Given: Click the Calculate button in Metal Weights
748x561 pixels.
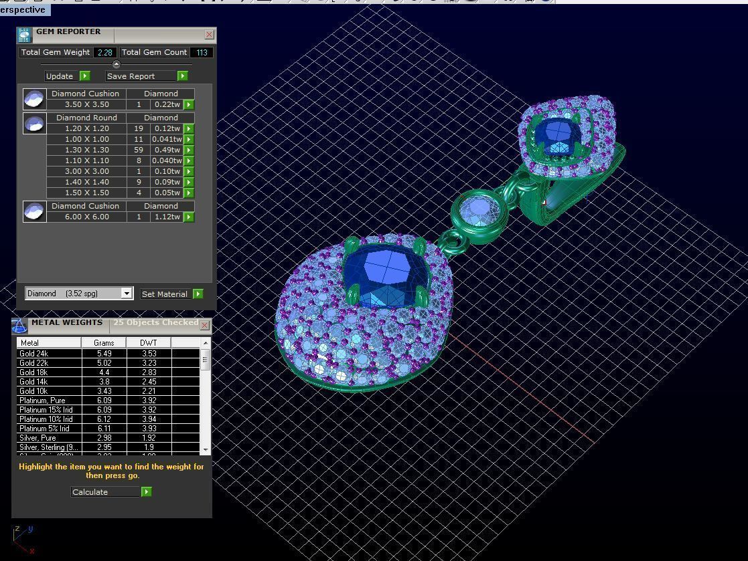Looking at the screenshot, I should point(111,492).
